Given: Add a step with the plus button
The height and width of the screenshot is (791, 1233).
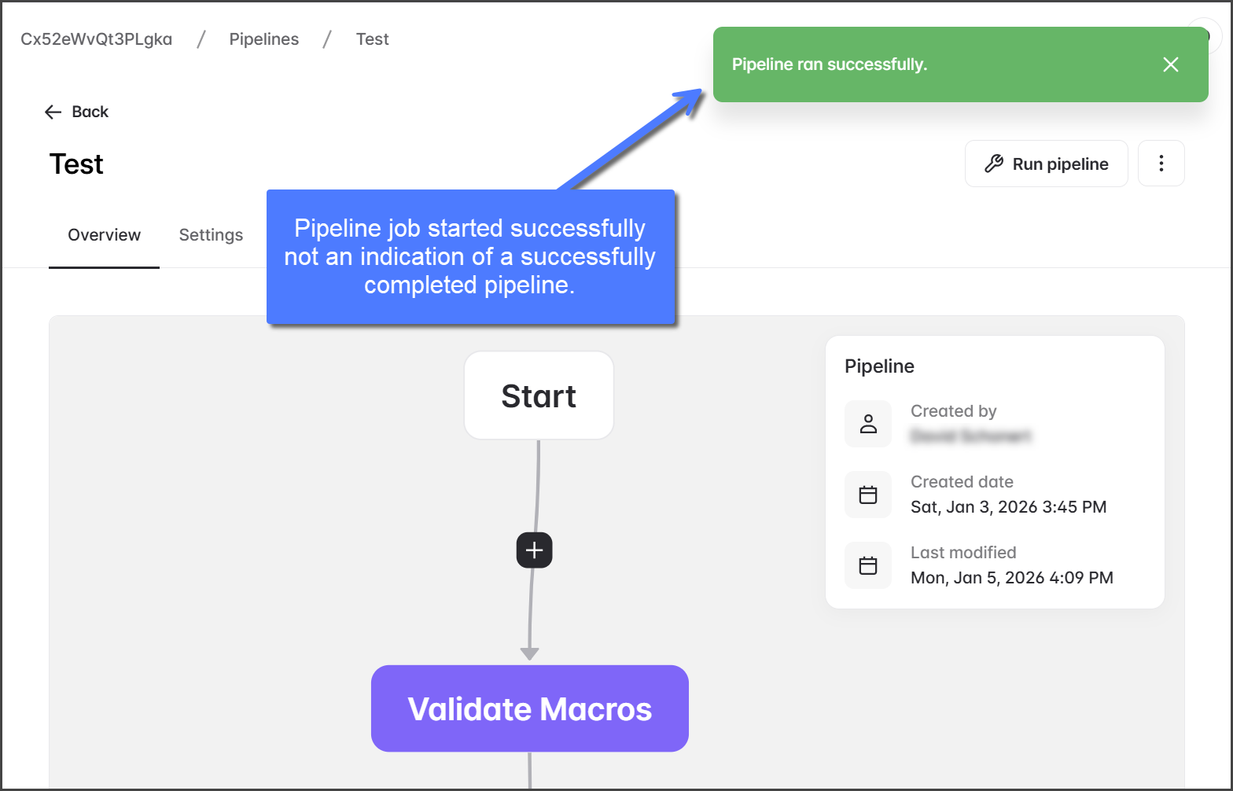Looking at the screenshot, I should (534, 550).
